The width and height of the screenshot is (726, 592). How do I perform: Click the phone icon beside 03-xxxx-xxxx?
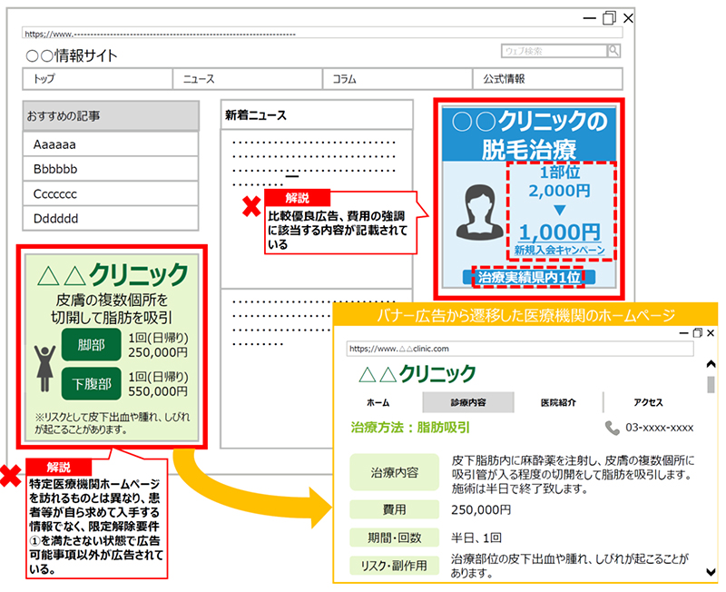(x=613, y=427)
